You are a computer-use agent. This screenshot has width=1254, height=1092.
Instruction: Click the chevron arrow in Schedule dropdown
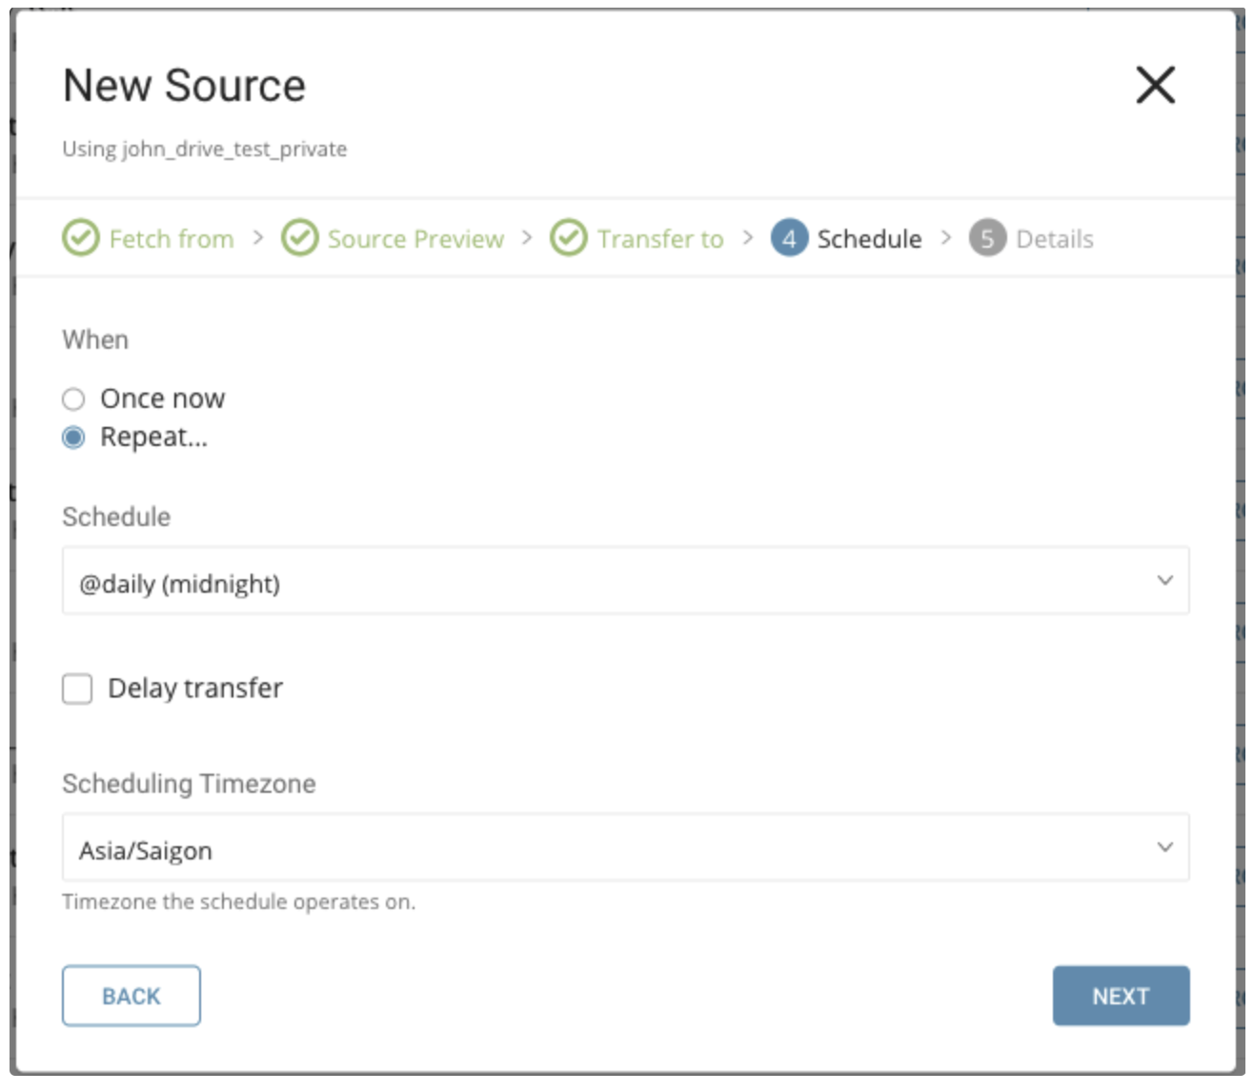click(1164, 580)
